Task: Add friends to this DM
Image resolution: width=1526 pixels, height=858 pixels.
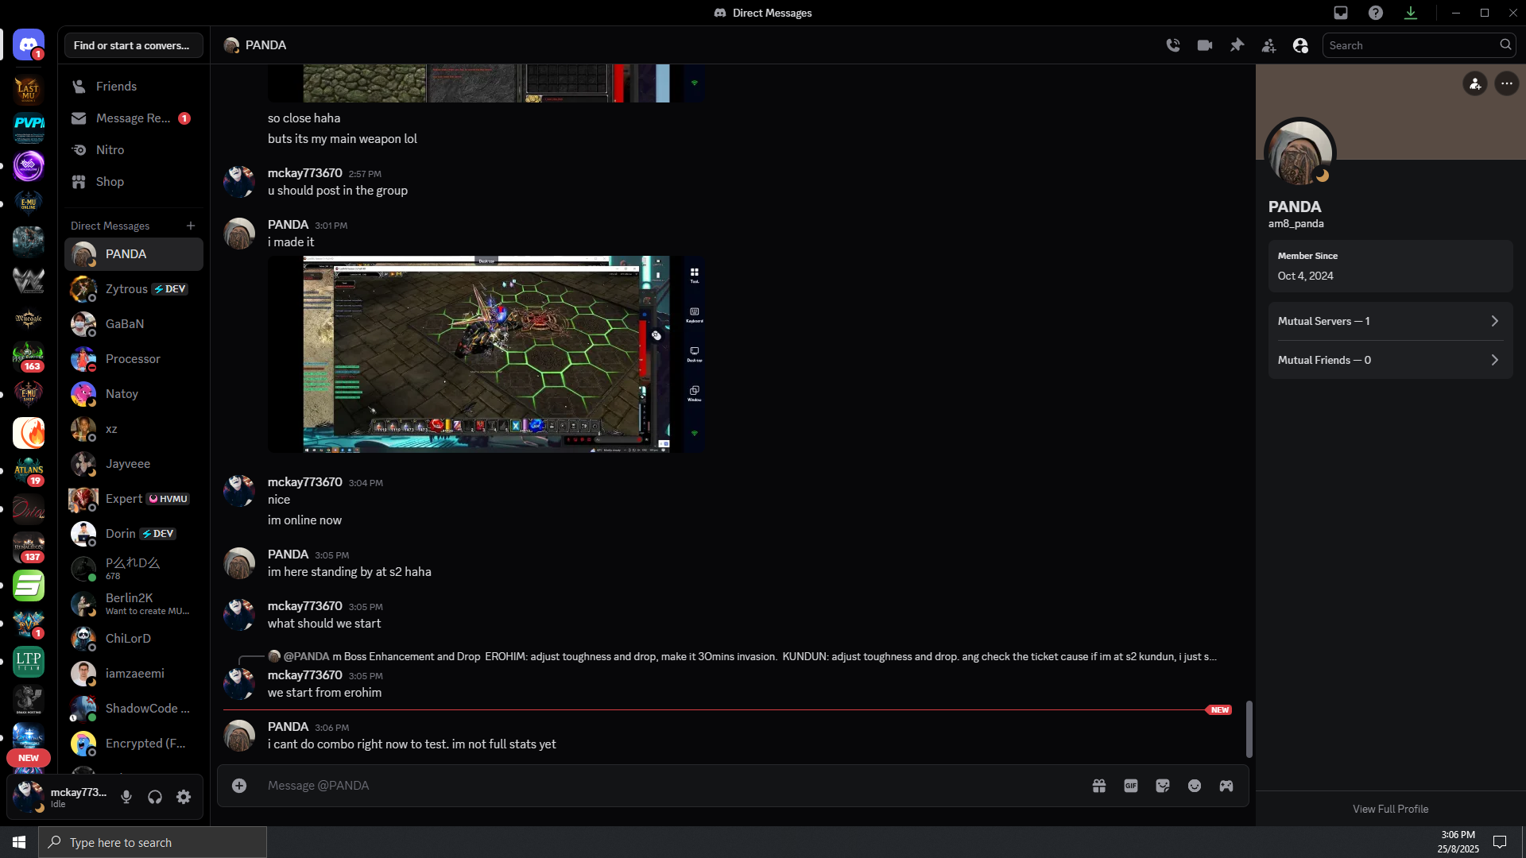Action: click(x=1268, y=45)
